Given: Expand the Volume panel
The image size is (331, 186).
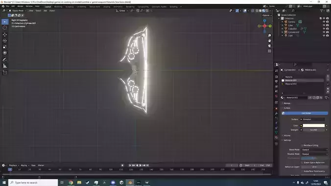Looking at the screenshot, I should click(x=286, y=136).
